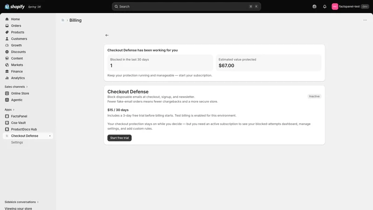The image size is (373, 210).
Task: Open the factspanel-test account menu
Action: (350, 7)
